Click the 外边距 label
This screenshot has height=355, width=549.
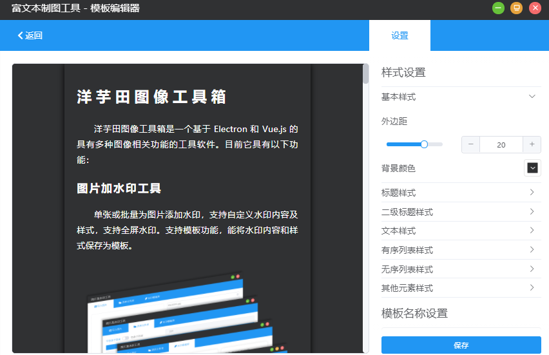pos(394,122)
